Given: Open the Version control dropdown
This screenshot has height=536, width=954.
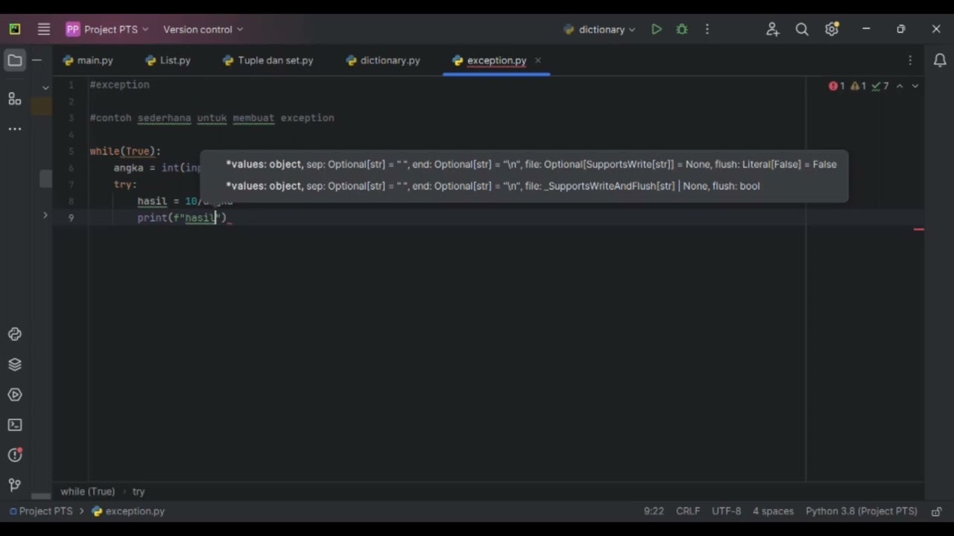Looking at the screenshot, I should 203,29.
